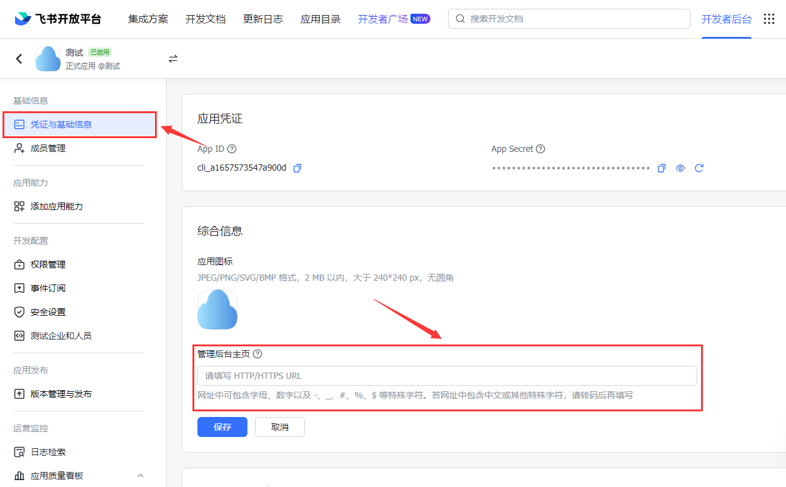The width and height of the screenshot is (786, 487).
Task: Click the switch app arrows icon
Action: pyautogui.click(x=173, y=59)
